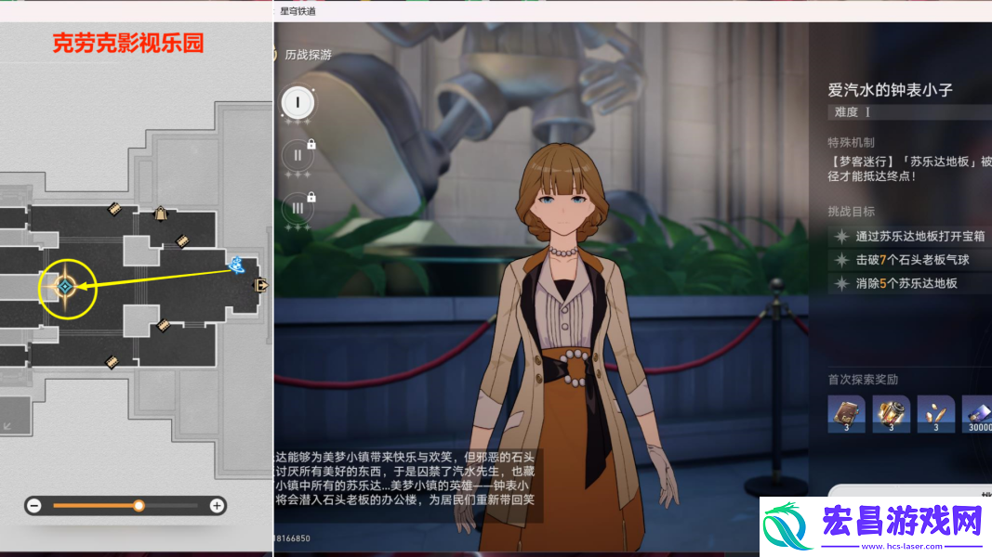Click the book reward item icon
Image resolution: width=992 pixels, height=557 pixels.
click(846, 414)
